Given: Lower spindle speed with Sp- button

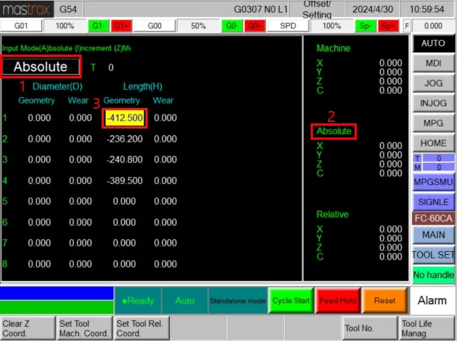Looking at the screenshot, I should click(365, 26).
